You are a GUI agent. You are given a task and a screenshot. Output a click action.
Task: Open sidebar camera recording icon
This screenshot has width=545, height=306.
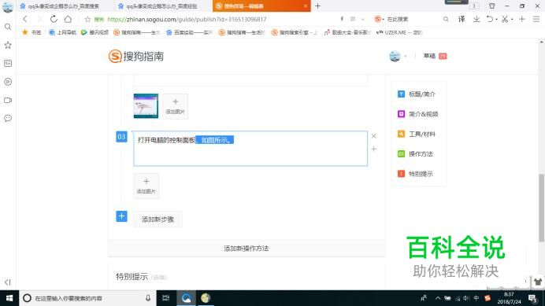pyautogui.click(x=8, y=100)
